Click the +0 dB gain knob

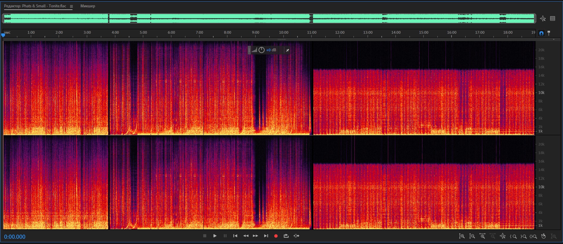pos(261,50)
